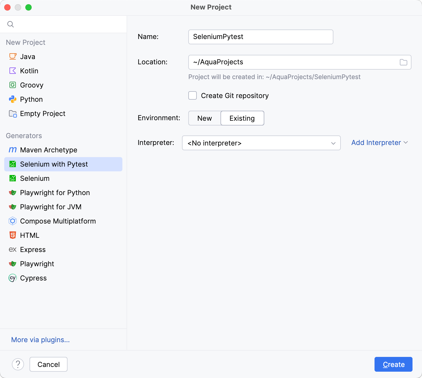Select the Groovy G icon

pyautogui.click(x=13, y=85)
